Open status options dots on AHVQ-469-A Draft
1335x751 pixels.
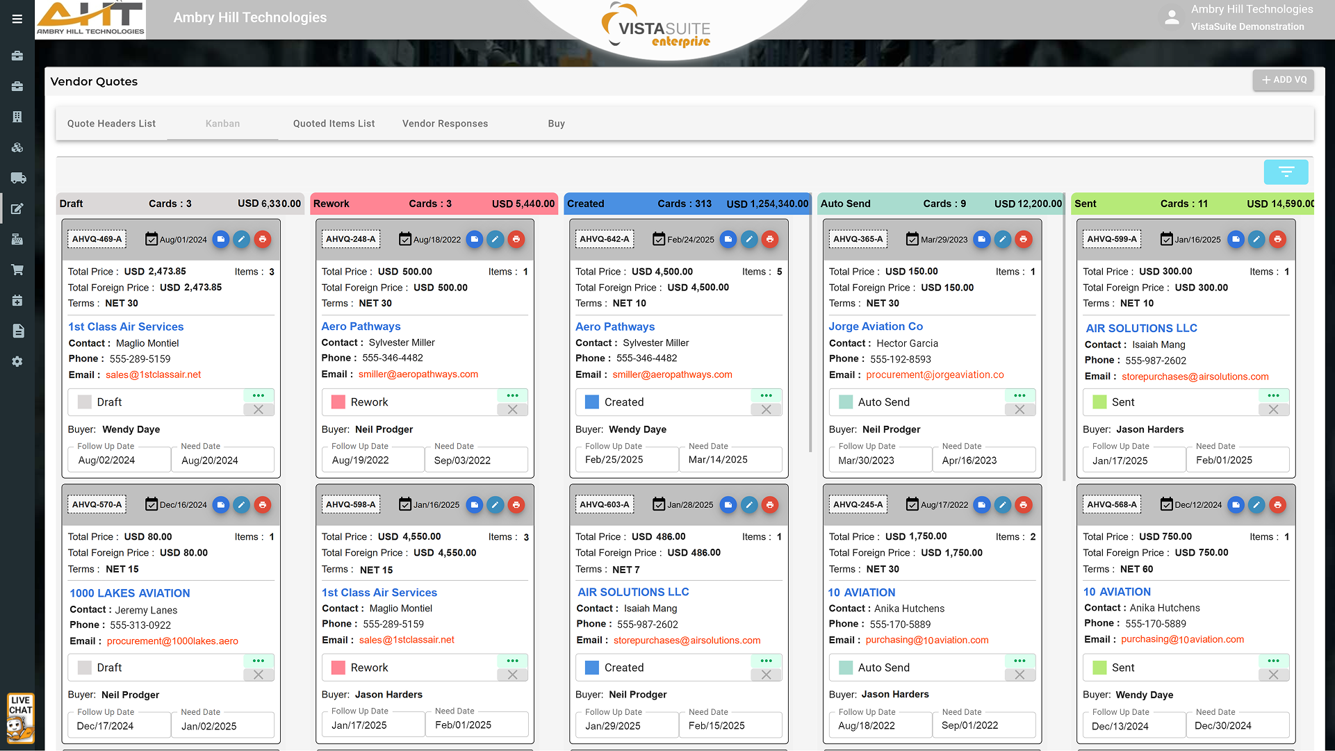coord(259,395)
